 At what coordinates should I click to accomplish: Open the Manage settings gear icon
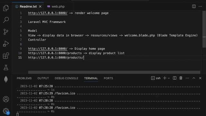click(6, 111)
